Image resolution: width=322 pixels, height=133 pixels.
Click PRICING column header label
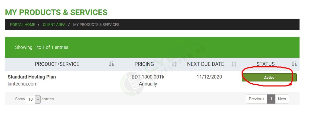click(x=144, y=64)
